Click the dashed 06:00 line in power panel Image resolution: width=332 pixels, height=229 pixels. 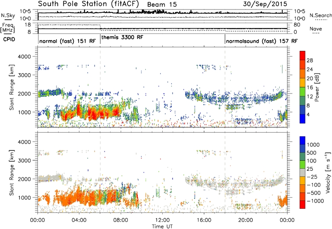tap(100, 87)
